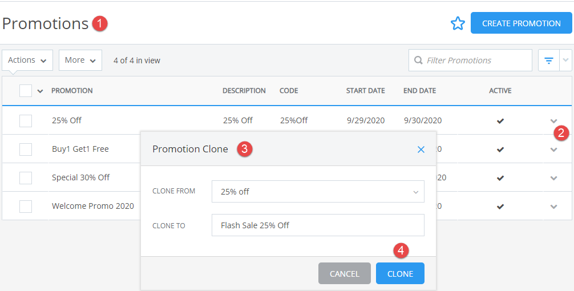Sort by the Start Date column header
The height and width of the screenshot is (291, 574).
point(365,91)
